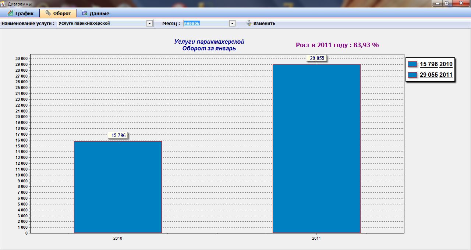
Task: Click the Месяц label
Action: coord(171,23)
